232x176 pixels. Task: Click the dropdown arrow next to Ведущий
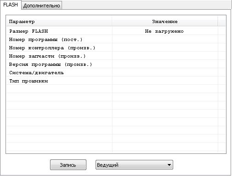pyautogui.click(x=169, y=165)
